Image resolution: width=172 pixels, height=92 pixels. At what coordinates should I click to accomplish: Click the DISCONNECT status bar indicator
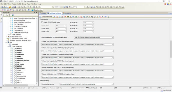pos(166,91)
